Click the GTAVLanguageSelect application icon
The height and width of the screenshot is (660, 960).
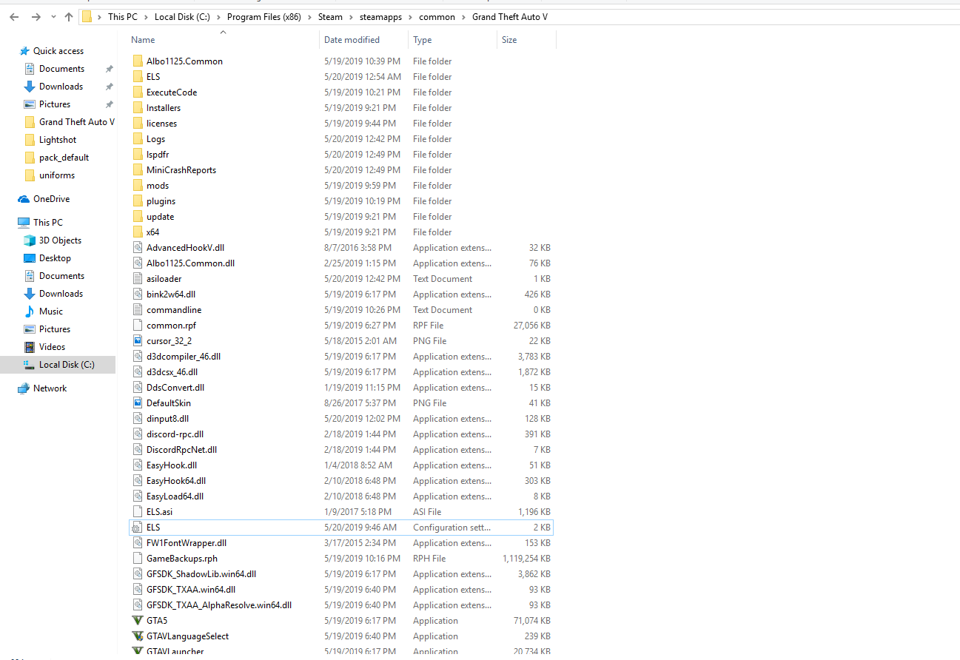[x=138, y=636]
